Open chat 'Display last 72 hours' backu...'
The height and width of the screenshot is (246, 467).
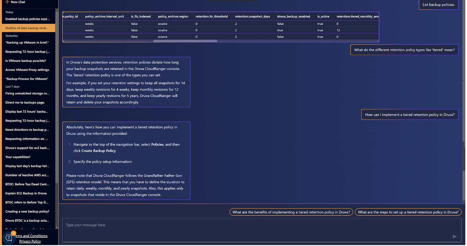[x=27, y=112]
